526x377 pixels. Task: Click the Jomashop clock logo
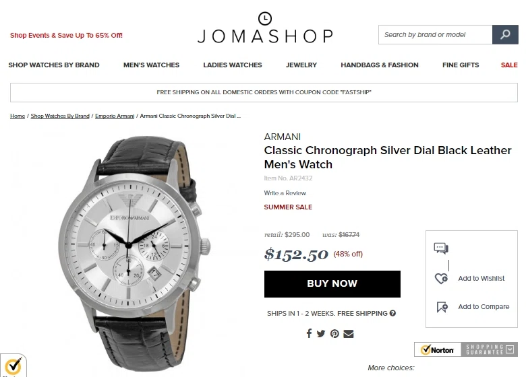(265, 18)
